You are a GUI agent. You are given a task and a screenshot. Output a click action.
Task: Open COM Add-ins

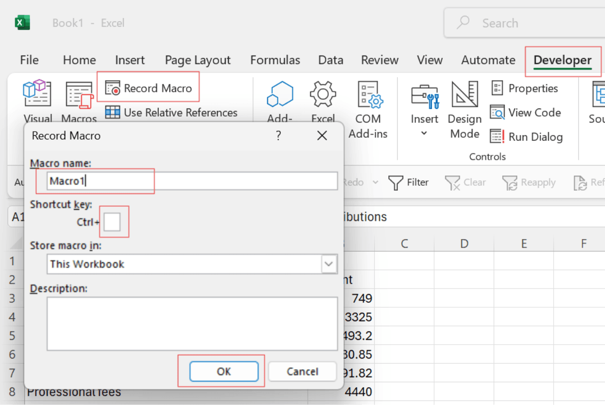coord(369,110)
